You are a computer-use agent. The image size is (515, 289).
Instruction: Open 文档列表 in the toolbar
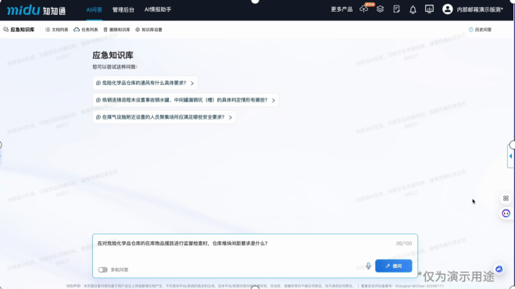pyautogui.click(x=56, y=30)
